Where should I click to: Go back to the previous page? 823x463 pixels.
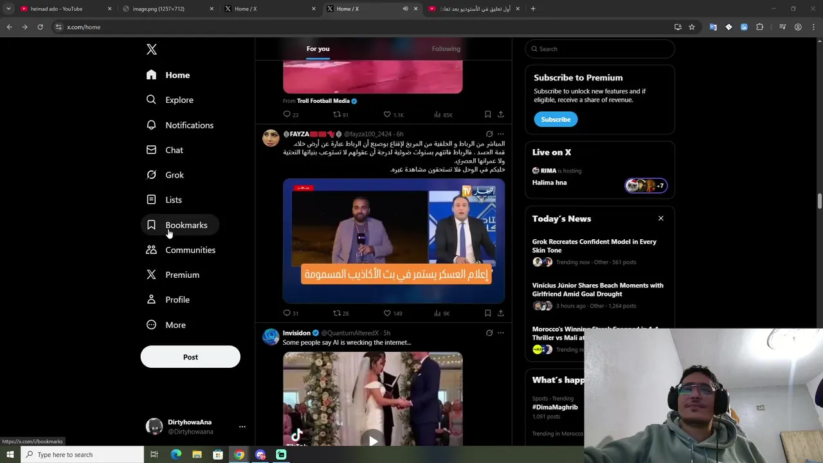click(9, 27)
